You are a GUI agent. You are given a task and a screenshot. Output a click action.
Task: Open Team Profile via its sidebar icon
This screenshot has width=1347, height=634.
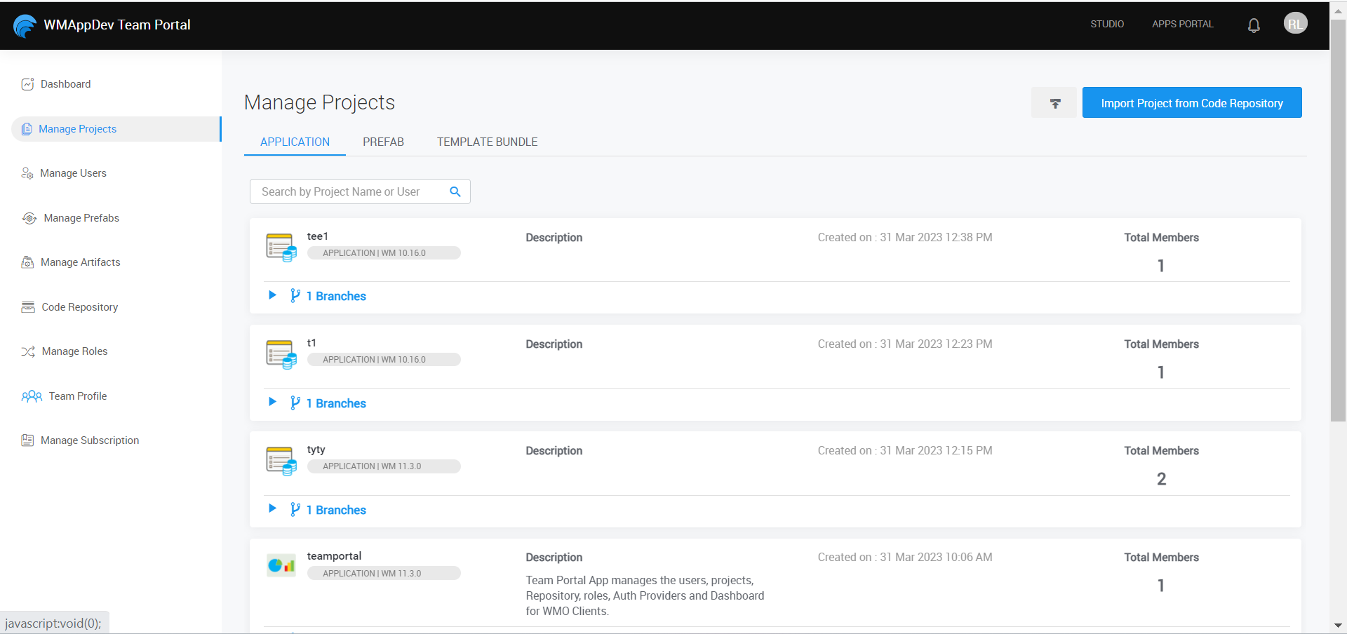tap(31, 396)
